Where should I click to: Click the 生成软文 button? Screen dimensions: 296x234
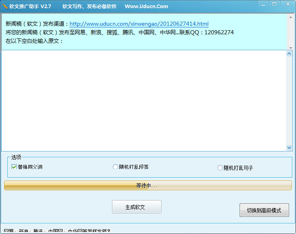137,207
